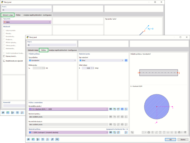Screen dimensions: 190x143
Task: Toggle Nelinearita checkbox
Action: [x=4, y=48]
